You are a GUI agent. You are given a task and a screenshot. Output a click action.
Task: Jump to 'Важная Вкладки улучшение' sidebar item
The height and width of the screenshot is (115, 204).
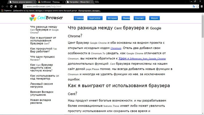[42, 93]
